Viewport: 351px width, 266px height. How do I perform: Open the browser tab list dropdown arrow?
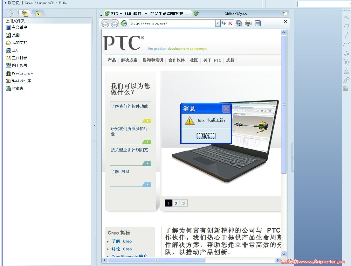tap(101, 15)
